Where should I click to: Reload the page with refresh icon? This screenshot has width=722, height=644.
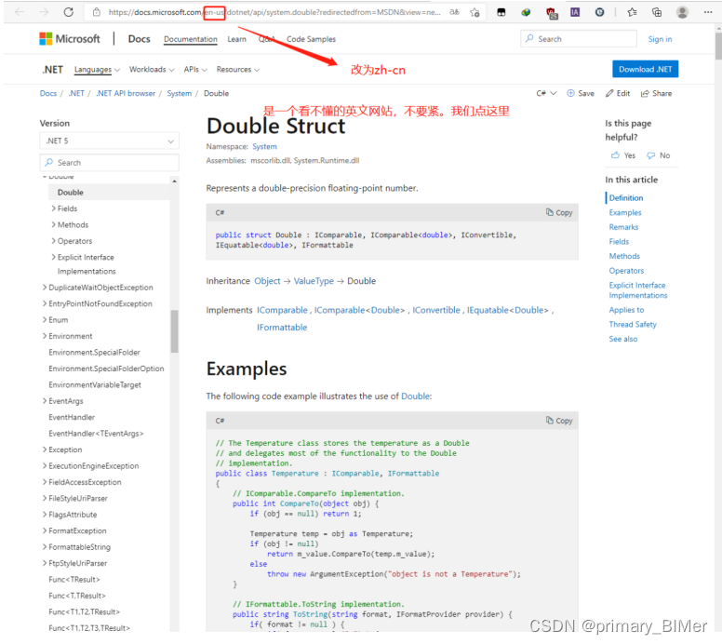[x=69, y=12]
